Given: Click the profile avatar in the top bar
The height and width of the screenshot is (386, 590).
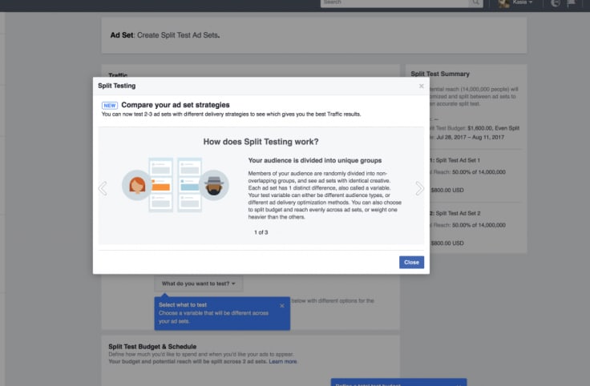Looking at the screenshot, I should click(504, 3).
